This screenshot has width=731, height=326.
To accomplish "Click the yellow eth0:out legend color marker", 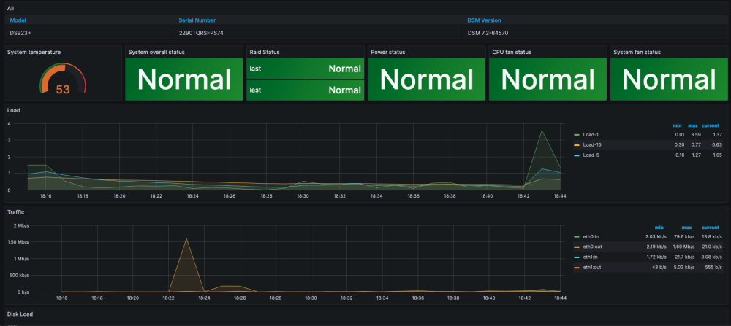I will 577,248.
